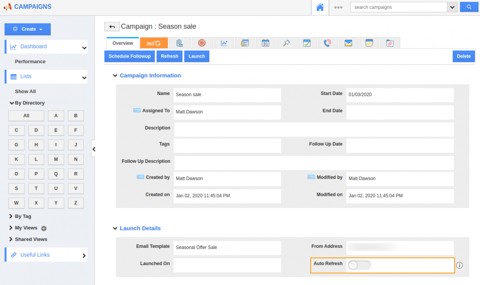Open the search campaigns dropdown arrow
This screenshot has width=480, height=285.
[452, 7]
